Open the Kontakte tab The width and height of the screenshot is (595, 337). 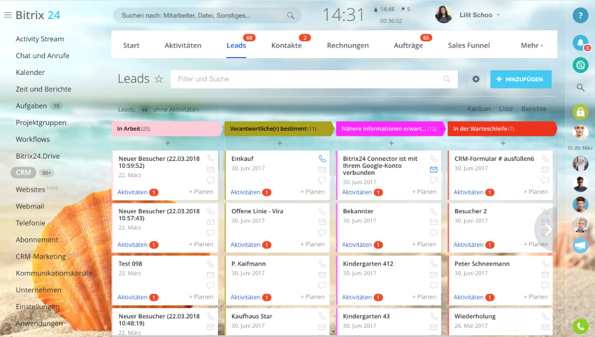(286, 45)
